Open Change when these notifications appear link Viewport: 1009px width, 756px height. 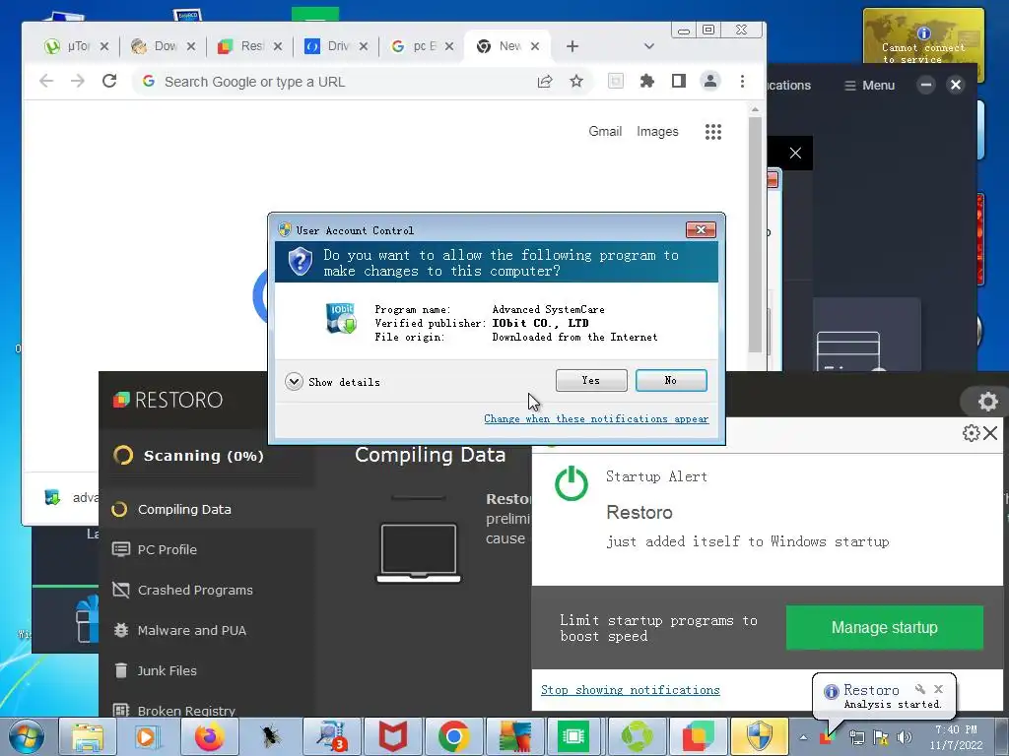pyautogui.click(x=596, y=418)
